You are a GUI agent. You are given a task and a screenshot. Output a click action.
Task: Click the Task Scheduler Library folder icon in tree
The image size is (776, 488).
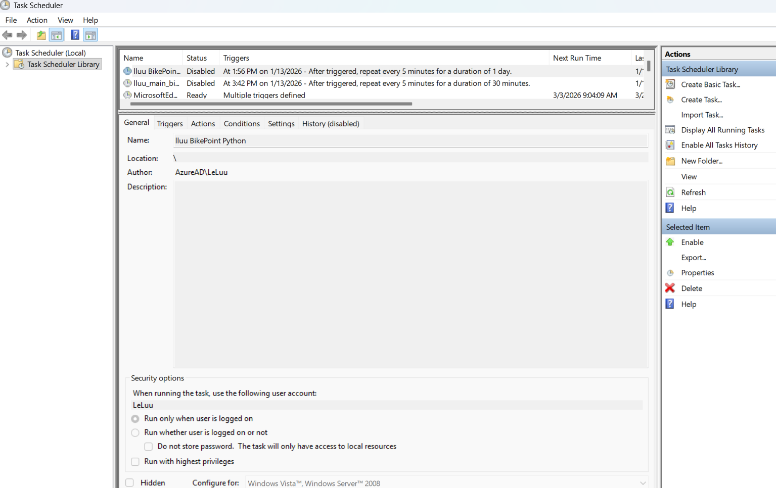click(x=19, y=64)
